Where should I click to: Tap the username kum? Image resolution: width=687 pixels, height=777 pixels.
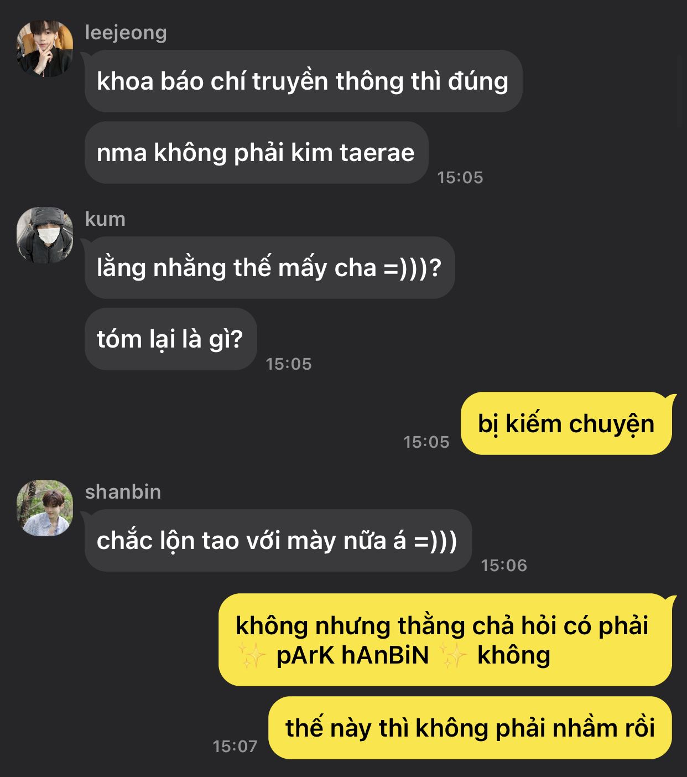point(105,219)
